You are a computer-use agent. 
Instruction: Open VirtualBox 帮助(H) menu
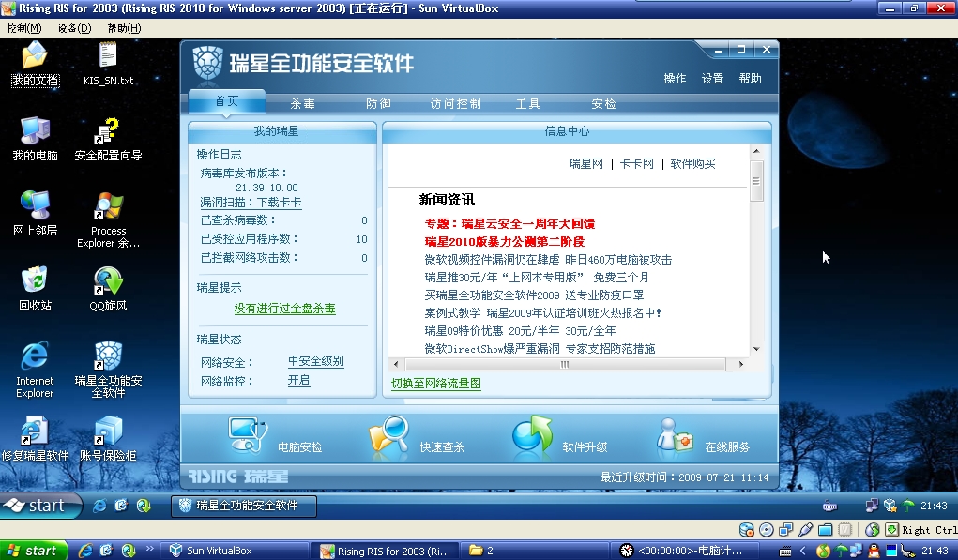(x=124, y=28)
